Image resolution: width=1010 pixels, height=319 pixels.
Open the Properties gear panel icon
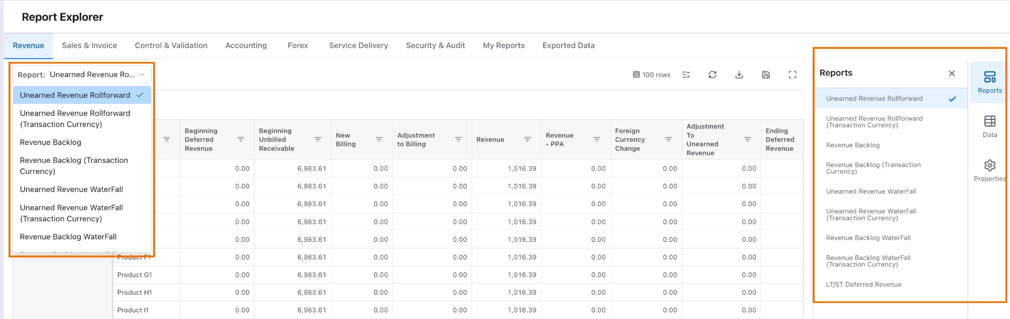tap(989, 170)
